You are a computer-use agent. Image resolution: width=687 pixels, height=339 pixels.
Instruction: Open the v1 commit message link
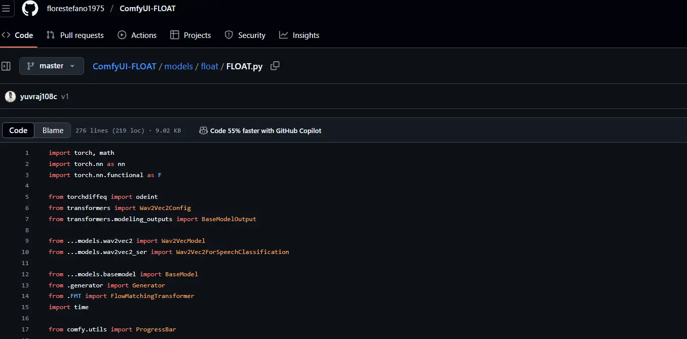tap(65, 97)
